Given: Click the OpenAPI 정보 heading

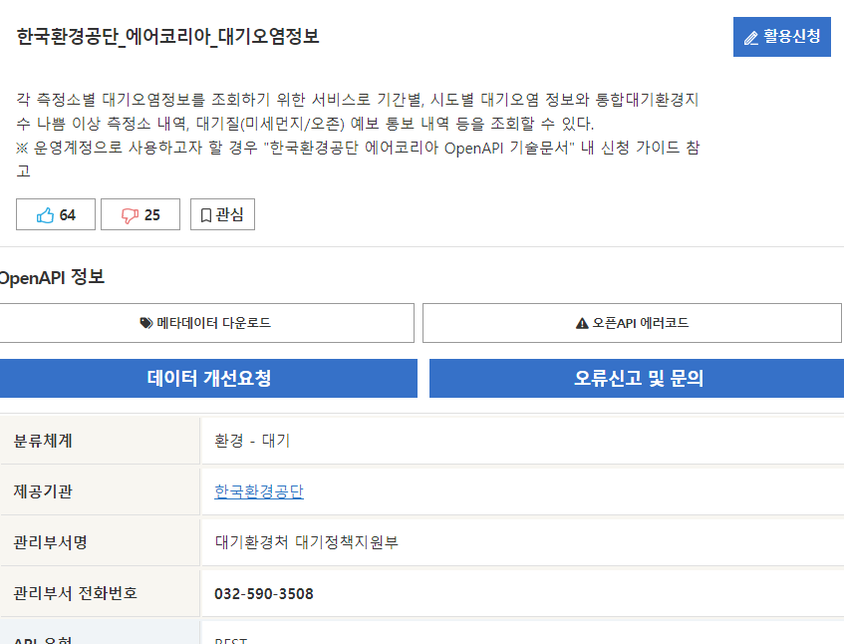Looking at the screenshot, I should pyautogui.click(x=52, y=277).
